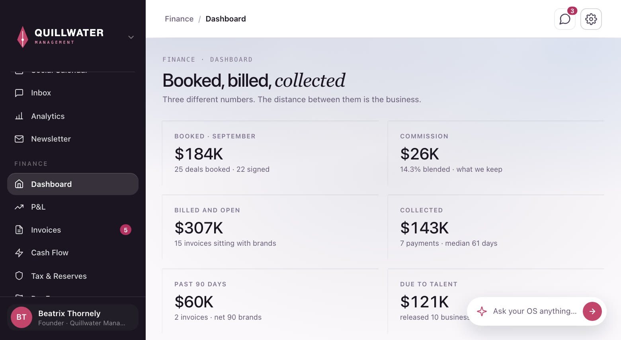621x340 pixels.
Task: Click the Finance breadcrumb link
Action: 179,19
